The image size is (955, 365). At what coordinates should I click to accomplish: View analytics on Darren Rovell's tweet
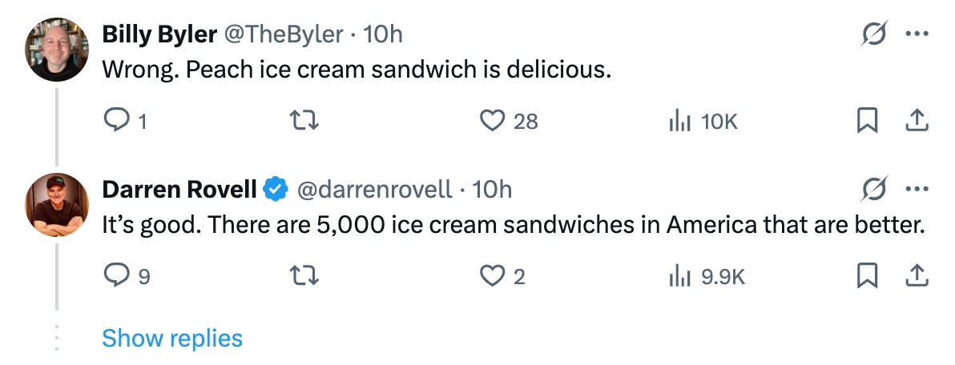pos(679,276)
